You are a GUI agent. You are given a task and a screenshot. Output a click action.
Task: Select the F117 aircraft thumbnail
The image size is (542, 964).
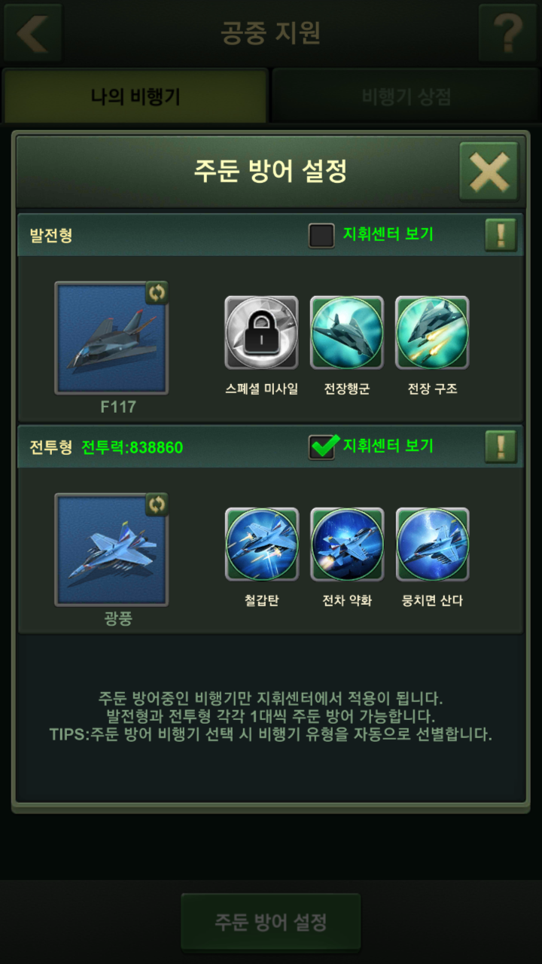point(111,338)
